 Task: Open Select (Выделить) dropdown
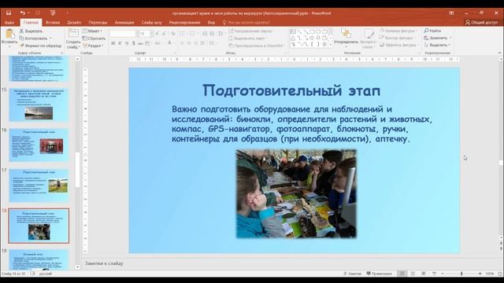point(437,45)
